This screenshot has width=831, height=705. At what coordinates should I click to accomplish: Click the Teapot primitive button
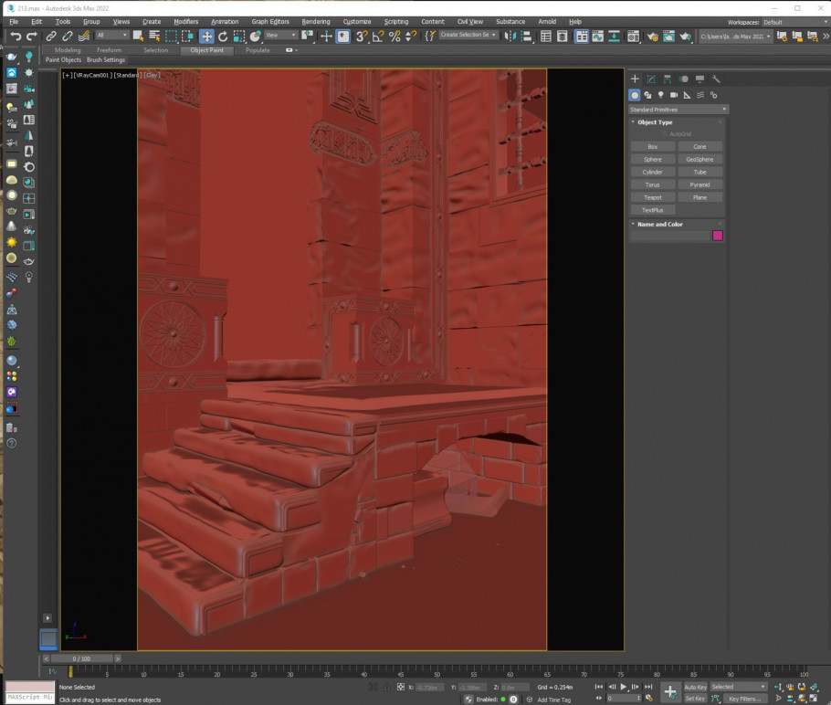(x=653, y=198)
